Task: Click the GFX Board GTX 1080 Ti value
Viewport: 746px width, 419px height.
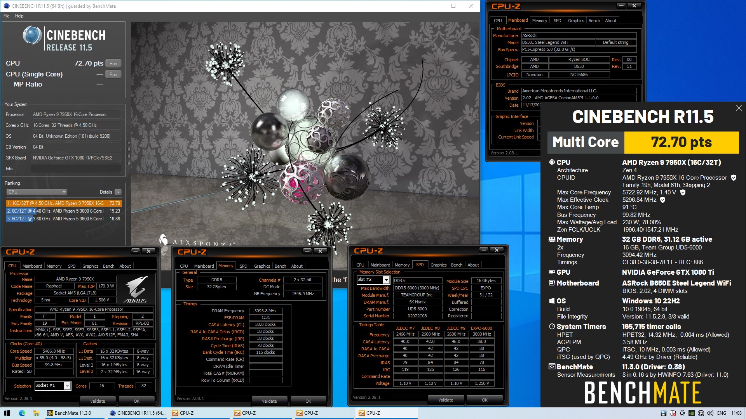Action: [76, 158]
